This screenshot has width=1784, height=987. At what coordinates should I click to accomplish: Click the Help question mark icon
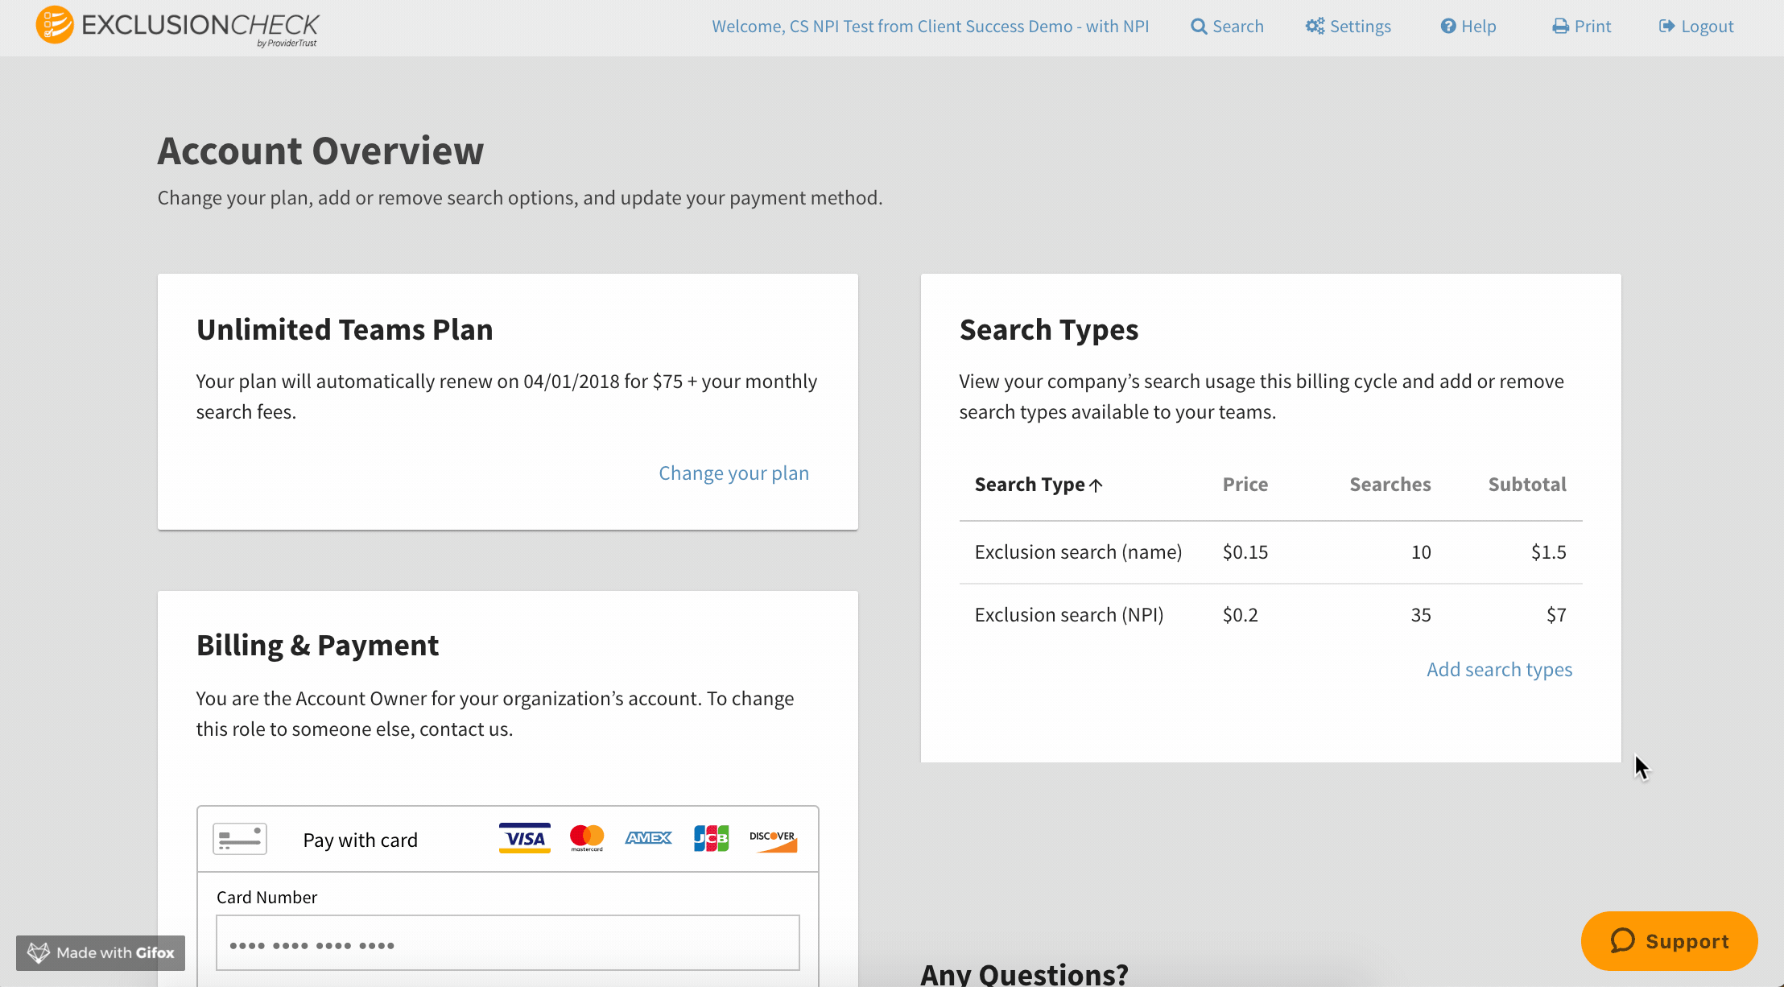(1448, 27)
